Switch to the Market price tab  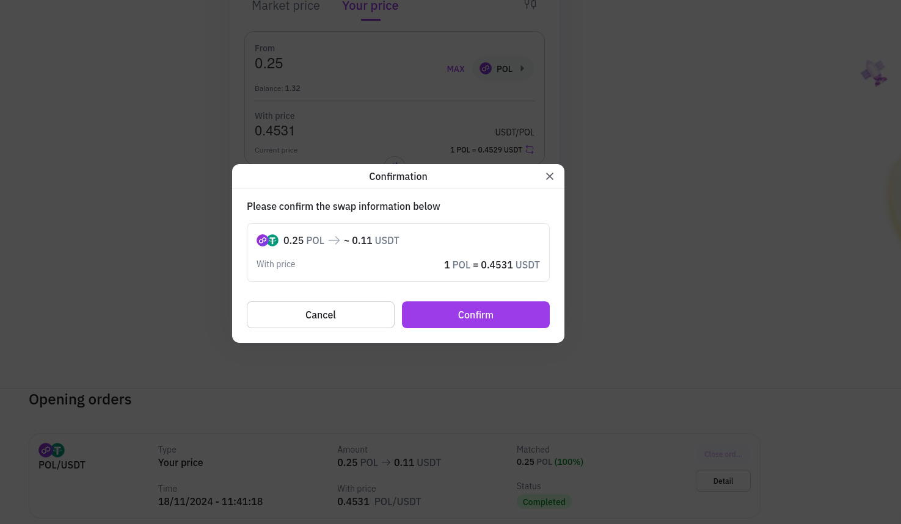(286, 6)
